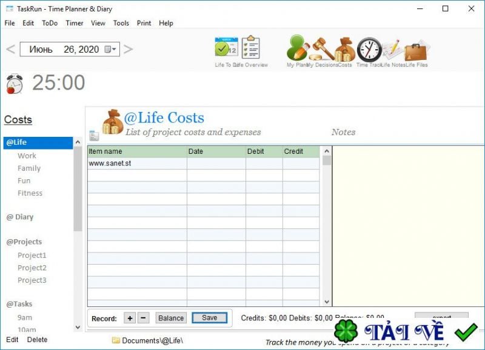Click the Costs heading in the sidebar
The height and width of the screenshot is (350, 485).
click(18, 119)
